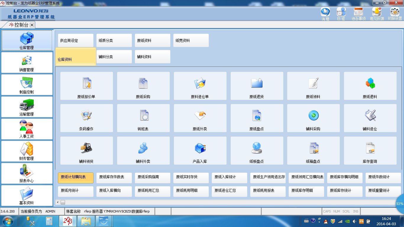404x227 pixels.
Task: Click the 库存查询 inventory query icon
Action: click(370, 148)
